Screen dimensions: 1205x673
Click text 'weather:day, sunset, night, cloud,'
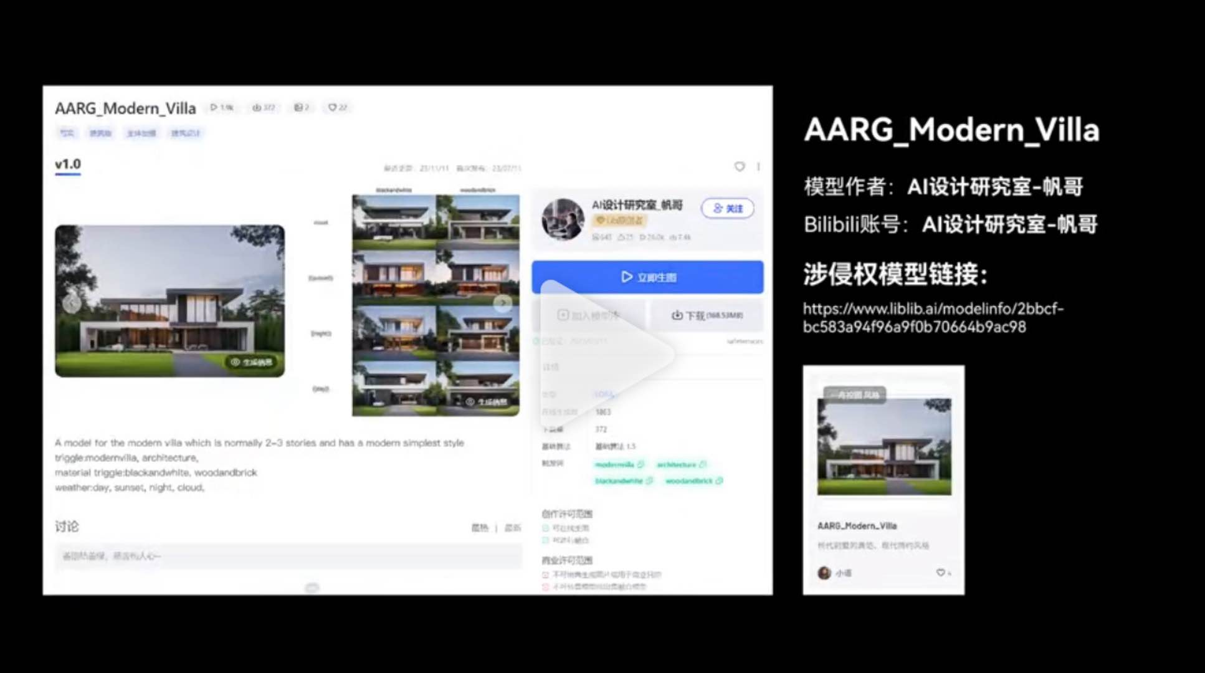point(130,487)
